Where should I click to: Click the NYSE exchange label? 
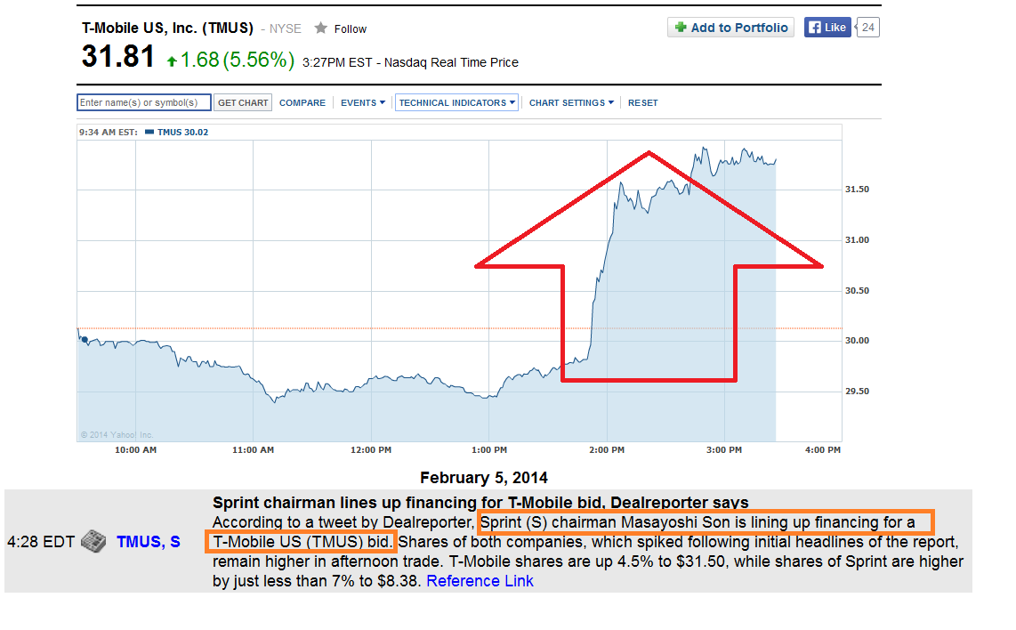[x=285, y=29]
